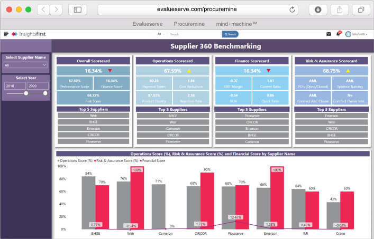Click the red Crane 60% bar
374x239 pixels.
347,211
